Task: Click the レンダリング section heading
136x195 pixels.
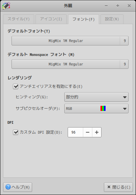Action: click(20, 78)
